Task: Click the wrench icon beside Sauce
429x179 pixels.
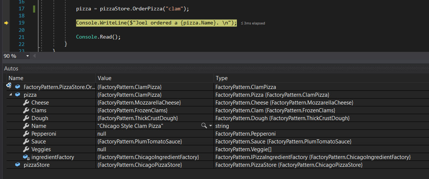Action: click(x=26, y=142)
